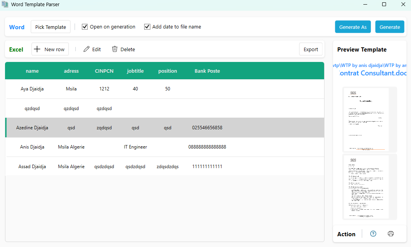Screen dimensions: 411x247
Task: Maximize the Word Template Parser window
Action: 384,5
